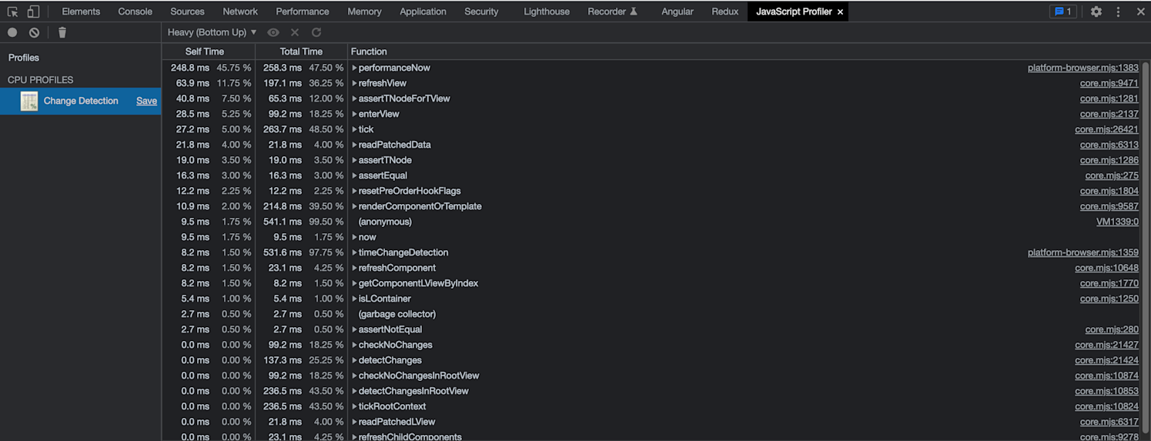Select the CPU PROFILES section header

coord(40,80)
